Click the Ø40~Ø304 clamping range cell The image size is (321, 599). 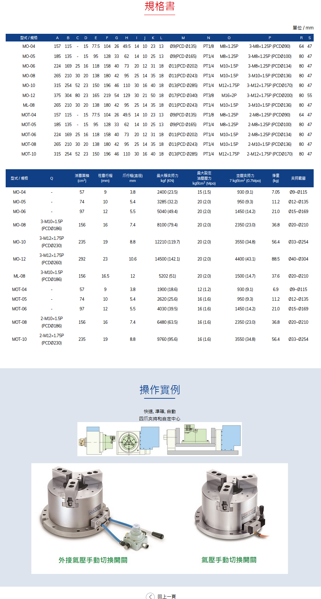point(298,259)
